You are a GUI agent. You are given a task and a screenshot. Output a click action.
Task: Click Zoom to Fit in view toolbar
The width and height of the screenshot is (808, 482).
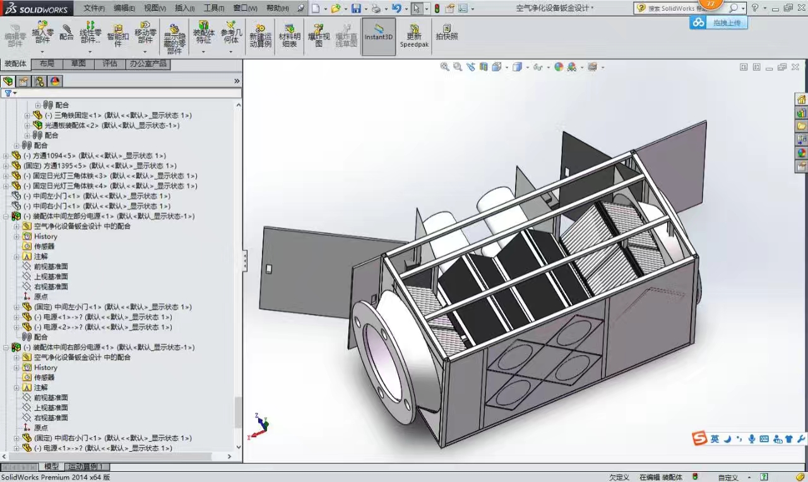point(444,66)
